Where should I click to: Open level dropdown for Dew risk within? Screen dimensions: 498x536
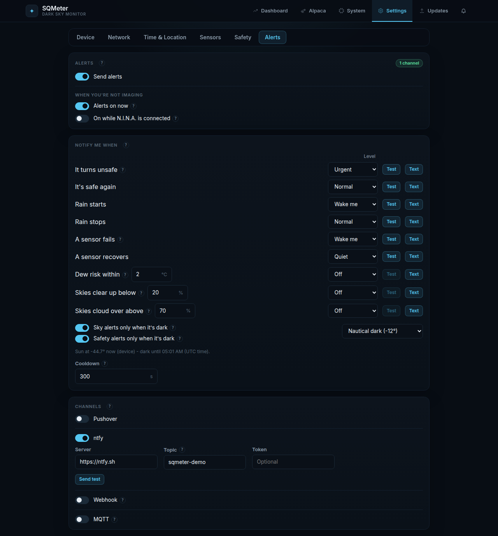pos(353,274)
